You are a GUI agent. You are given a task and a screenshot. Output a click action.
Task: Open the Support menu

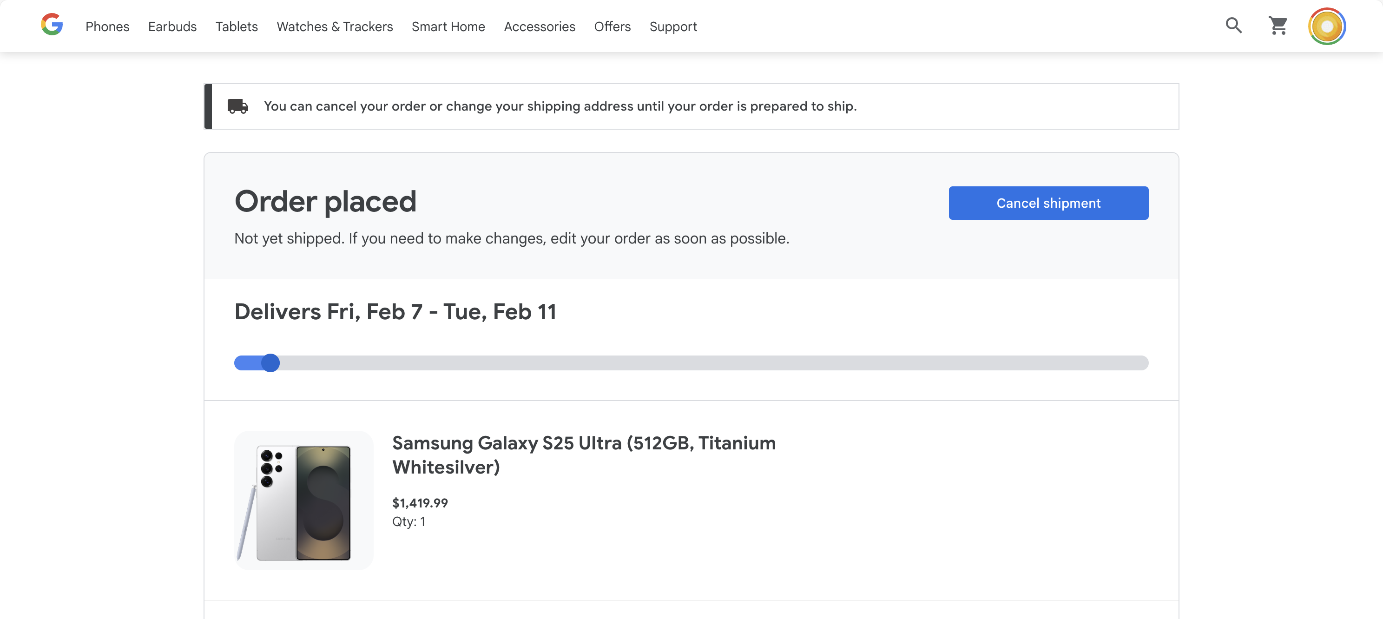pyautogui.click(x=673, y=26)
